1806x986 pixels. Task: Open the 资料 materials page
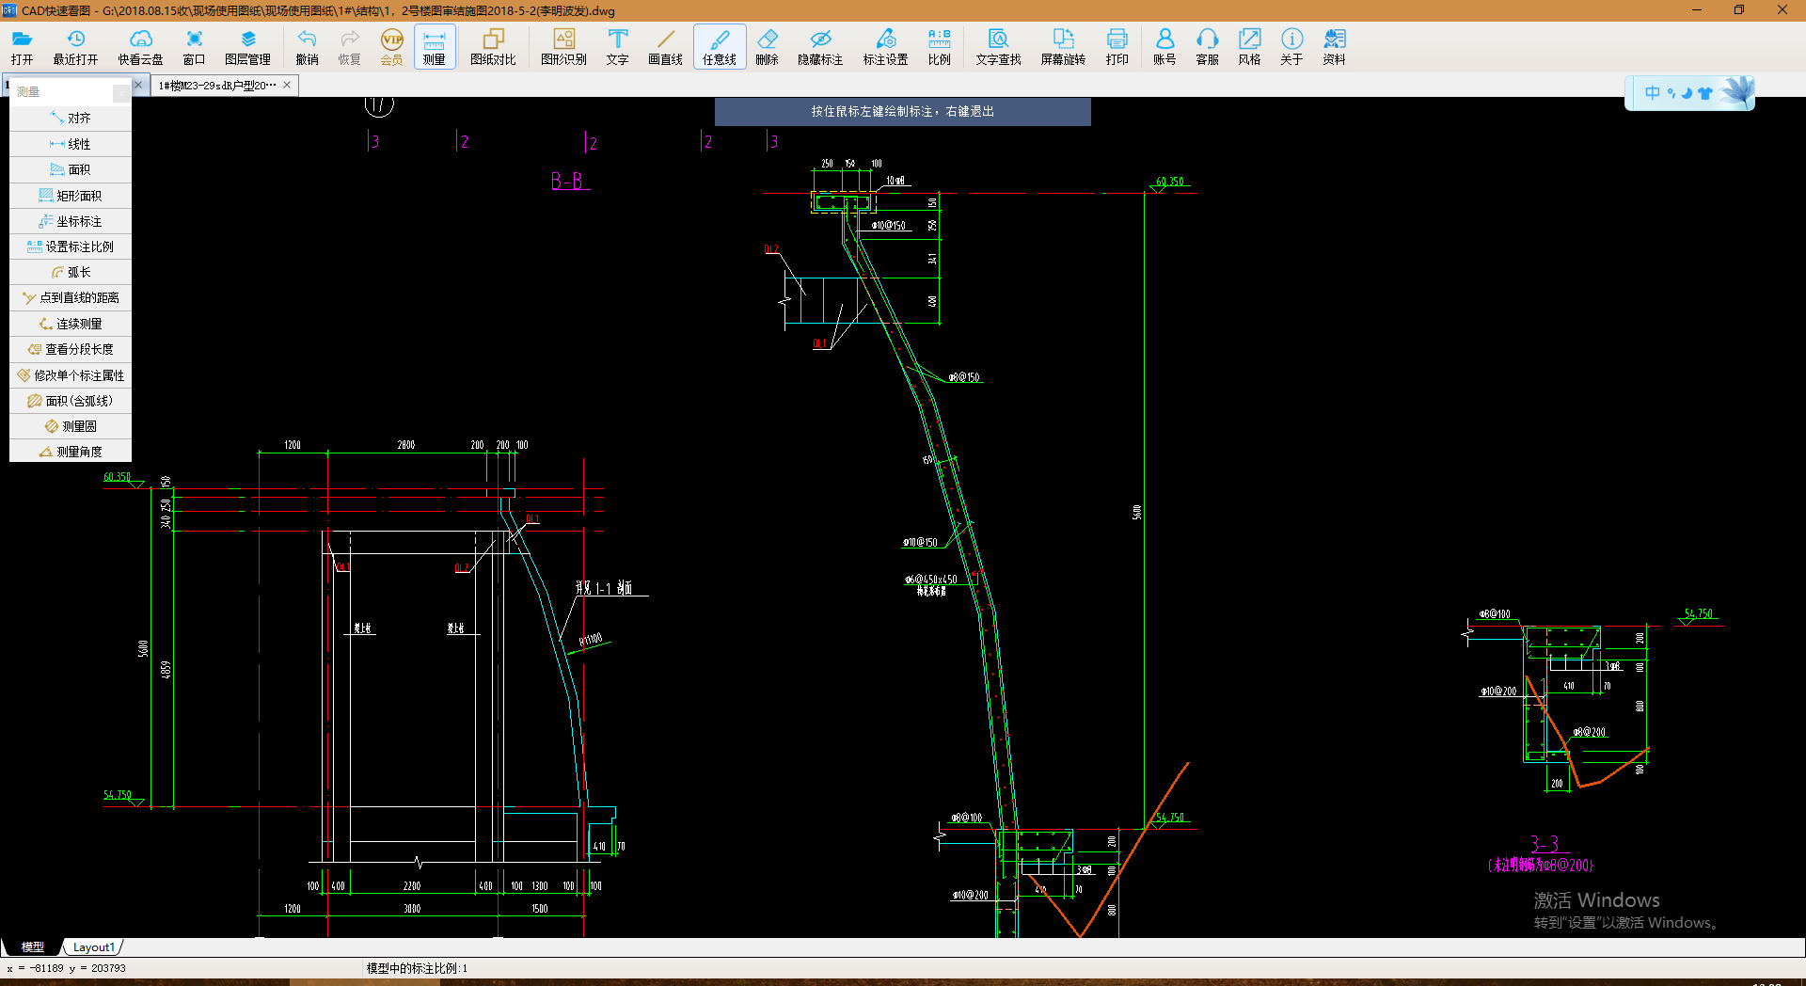click(x=1334, y=47)
